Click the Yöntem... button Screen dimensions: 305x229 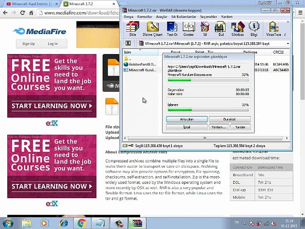pos(219,127)
